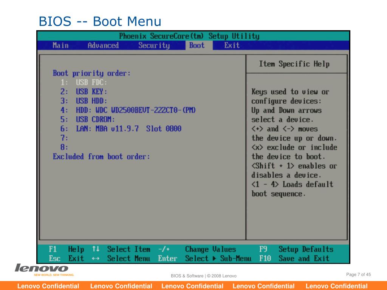Click boot entry 5: USB CDROM

pos(88,119)
